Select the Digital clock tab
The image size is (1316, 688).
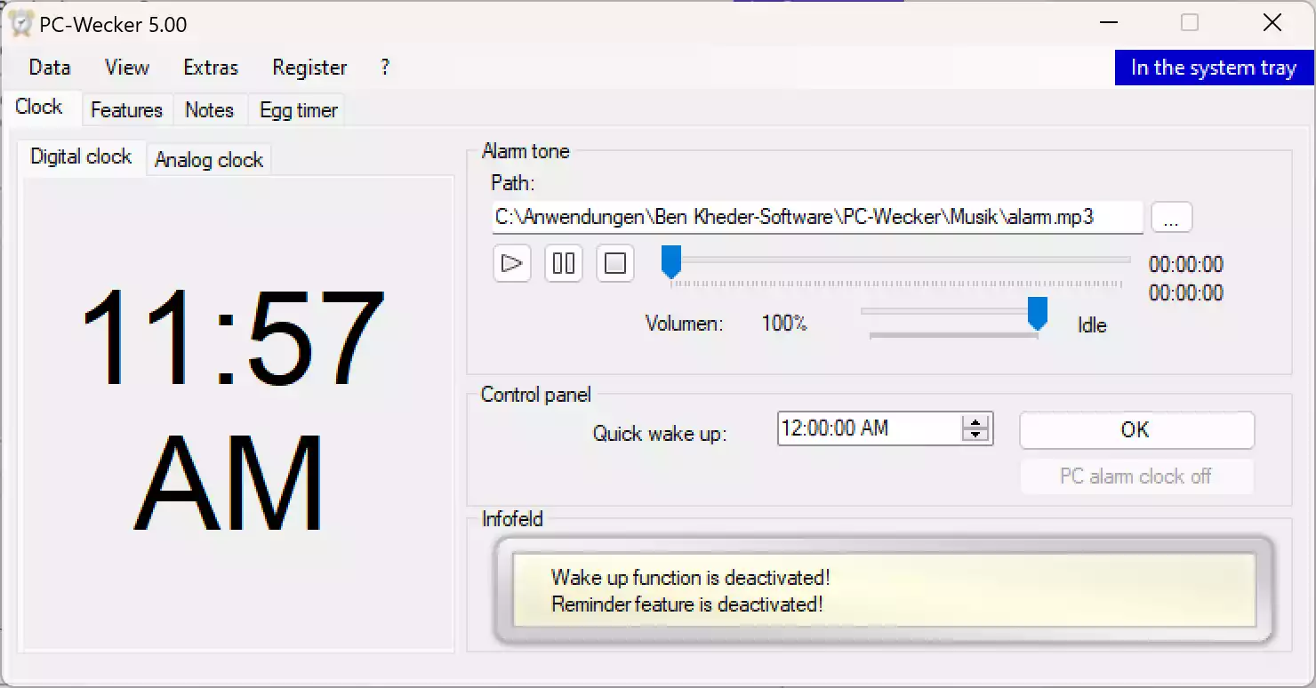pyautogui.click(x=81, y=156)
